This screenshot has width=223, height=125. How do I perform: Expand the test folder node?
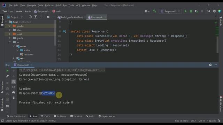point(14,58)
